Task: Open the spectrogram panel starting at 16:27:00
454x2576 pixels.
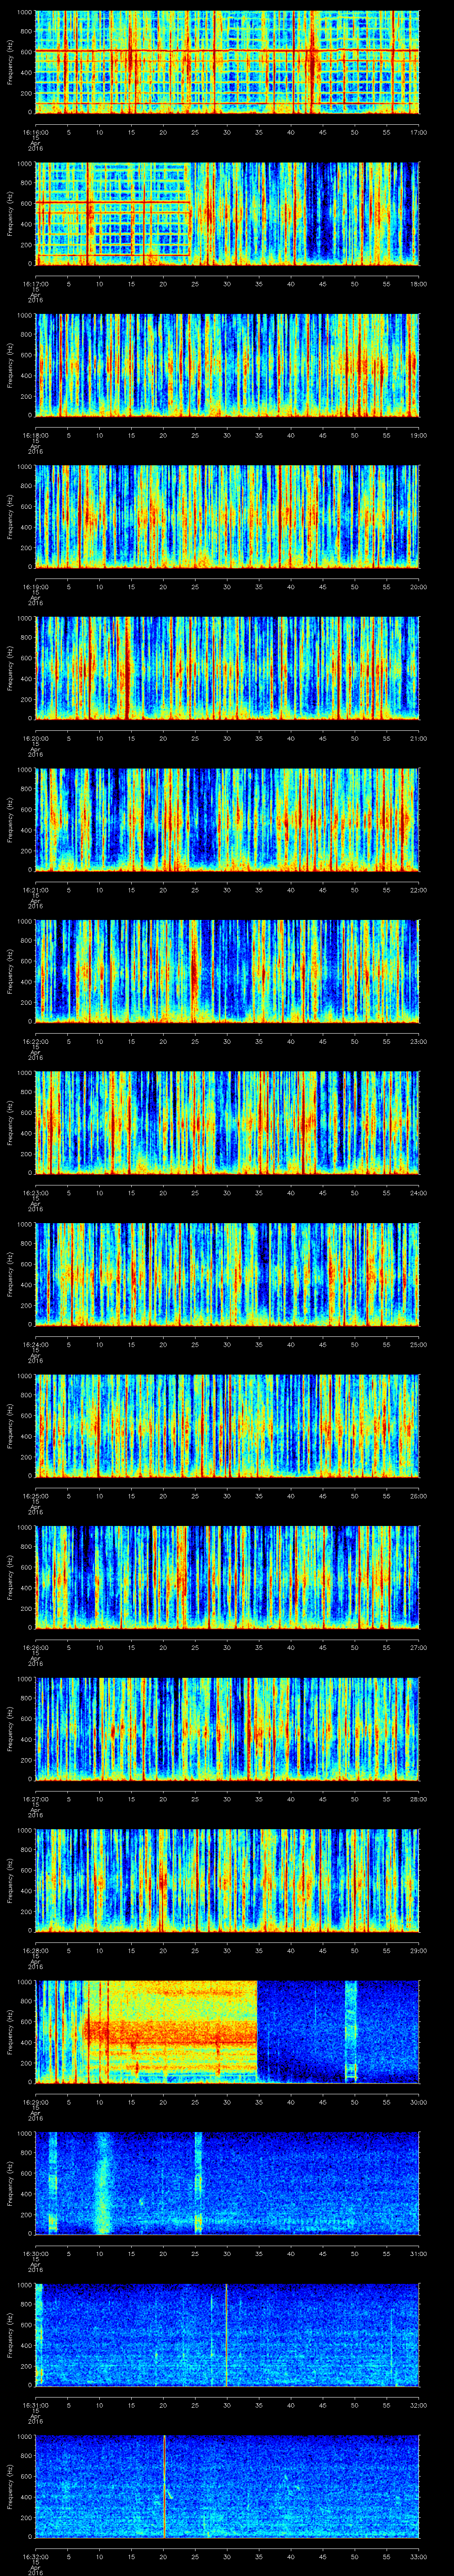Action: click(x=227, y=1728)
